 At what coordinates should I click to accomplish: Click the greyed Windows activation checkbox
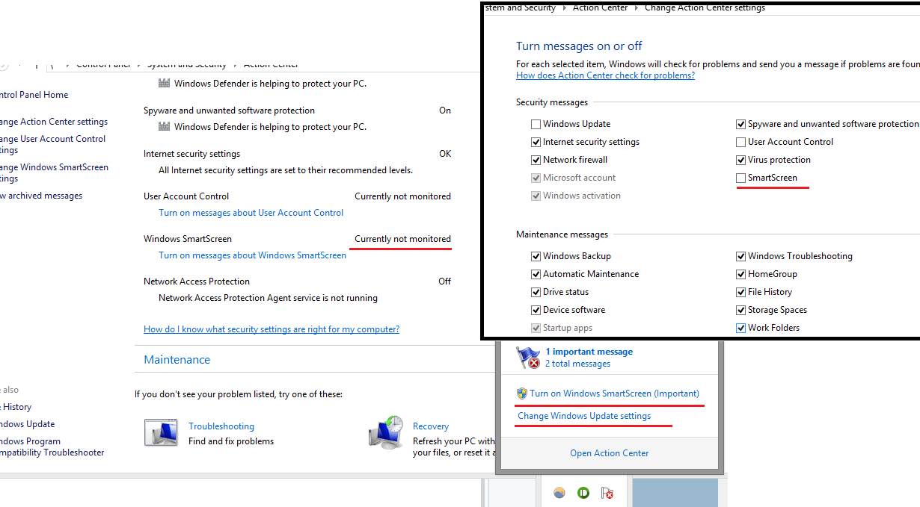[536, 196]
